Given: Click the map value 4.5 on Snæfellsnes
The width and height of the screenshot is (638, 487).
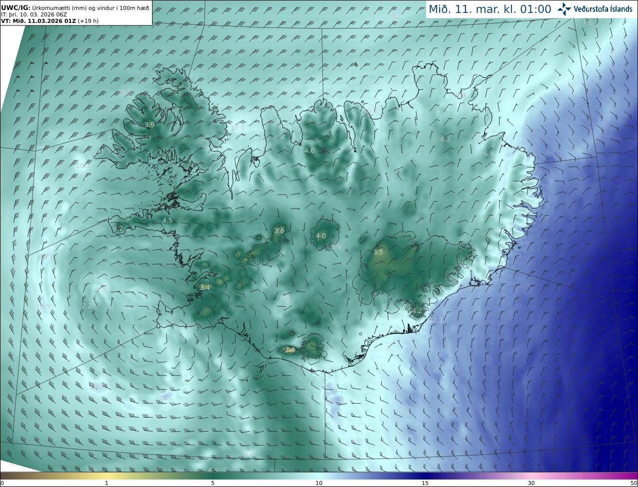Looking at the screenshot, I should 167,220.
